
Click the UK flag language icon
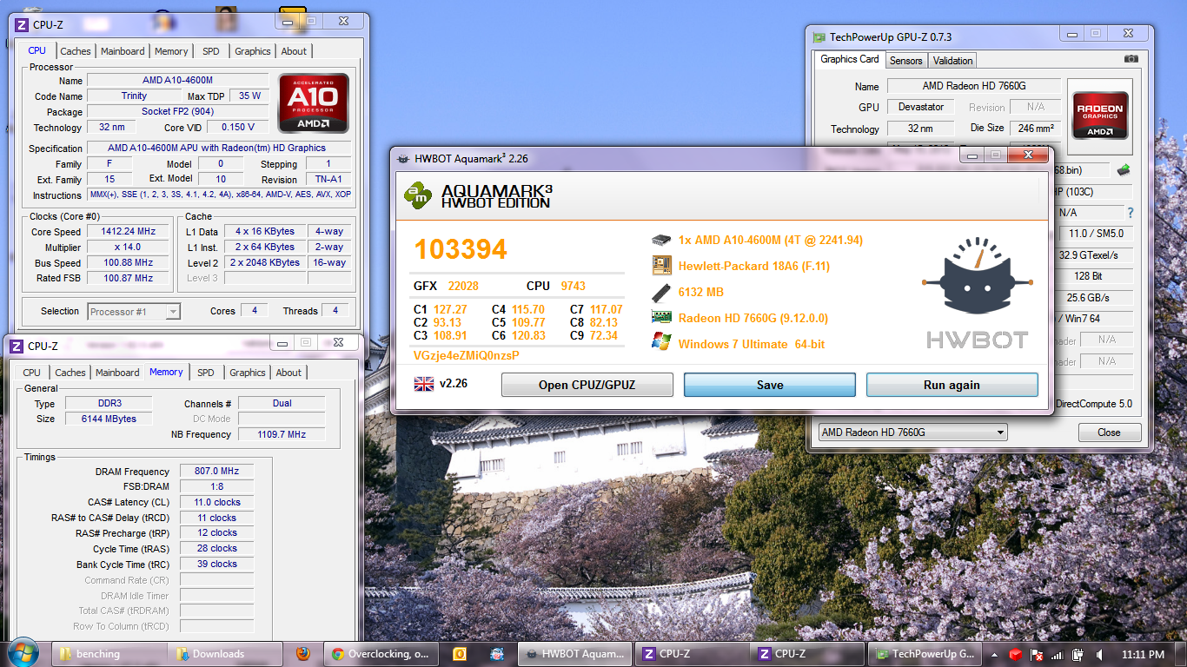pos(424,384)
